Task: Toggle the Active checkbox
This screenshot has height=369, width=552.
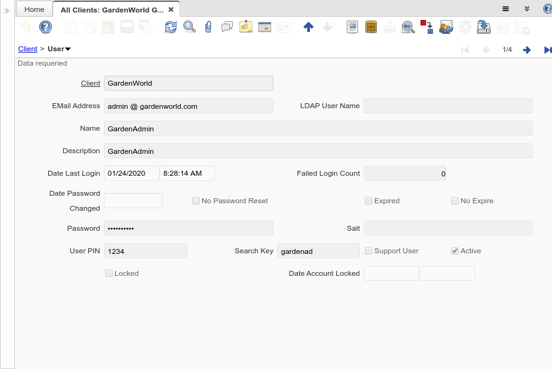Action: pyautogui.click(x=455, y=251)
